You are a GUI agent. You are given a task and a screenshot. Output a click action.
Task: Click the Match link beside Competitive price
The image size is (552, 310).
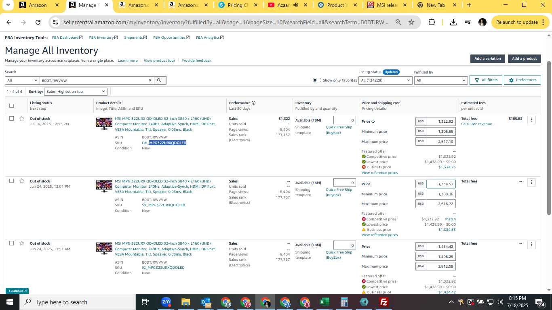450,219
